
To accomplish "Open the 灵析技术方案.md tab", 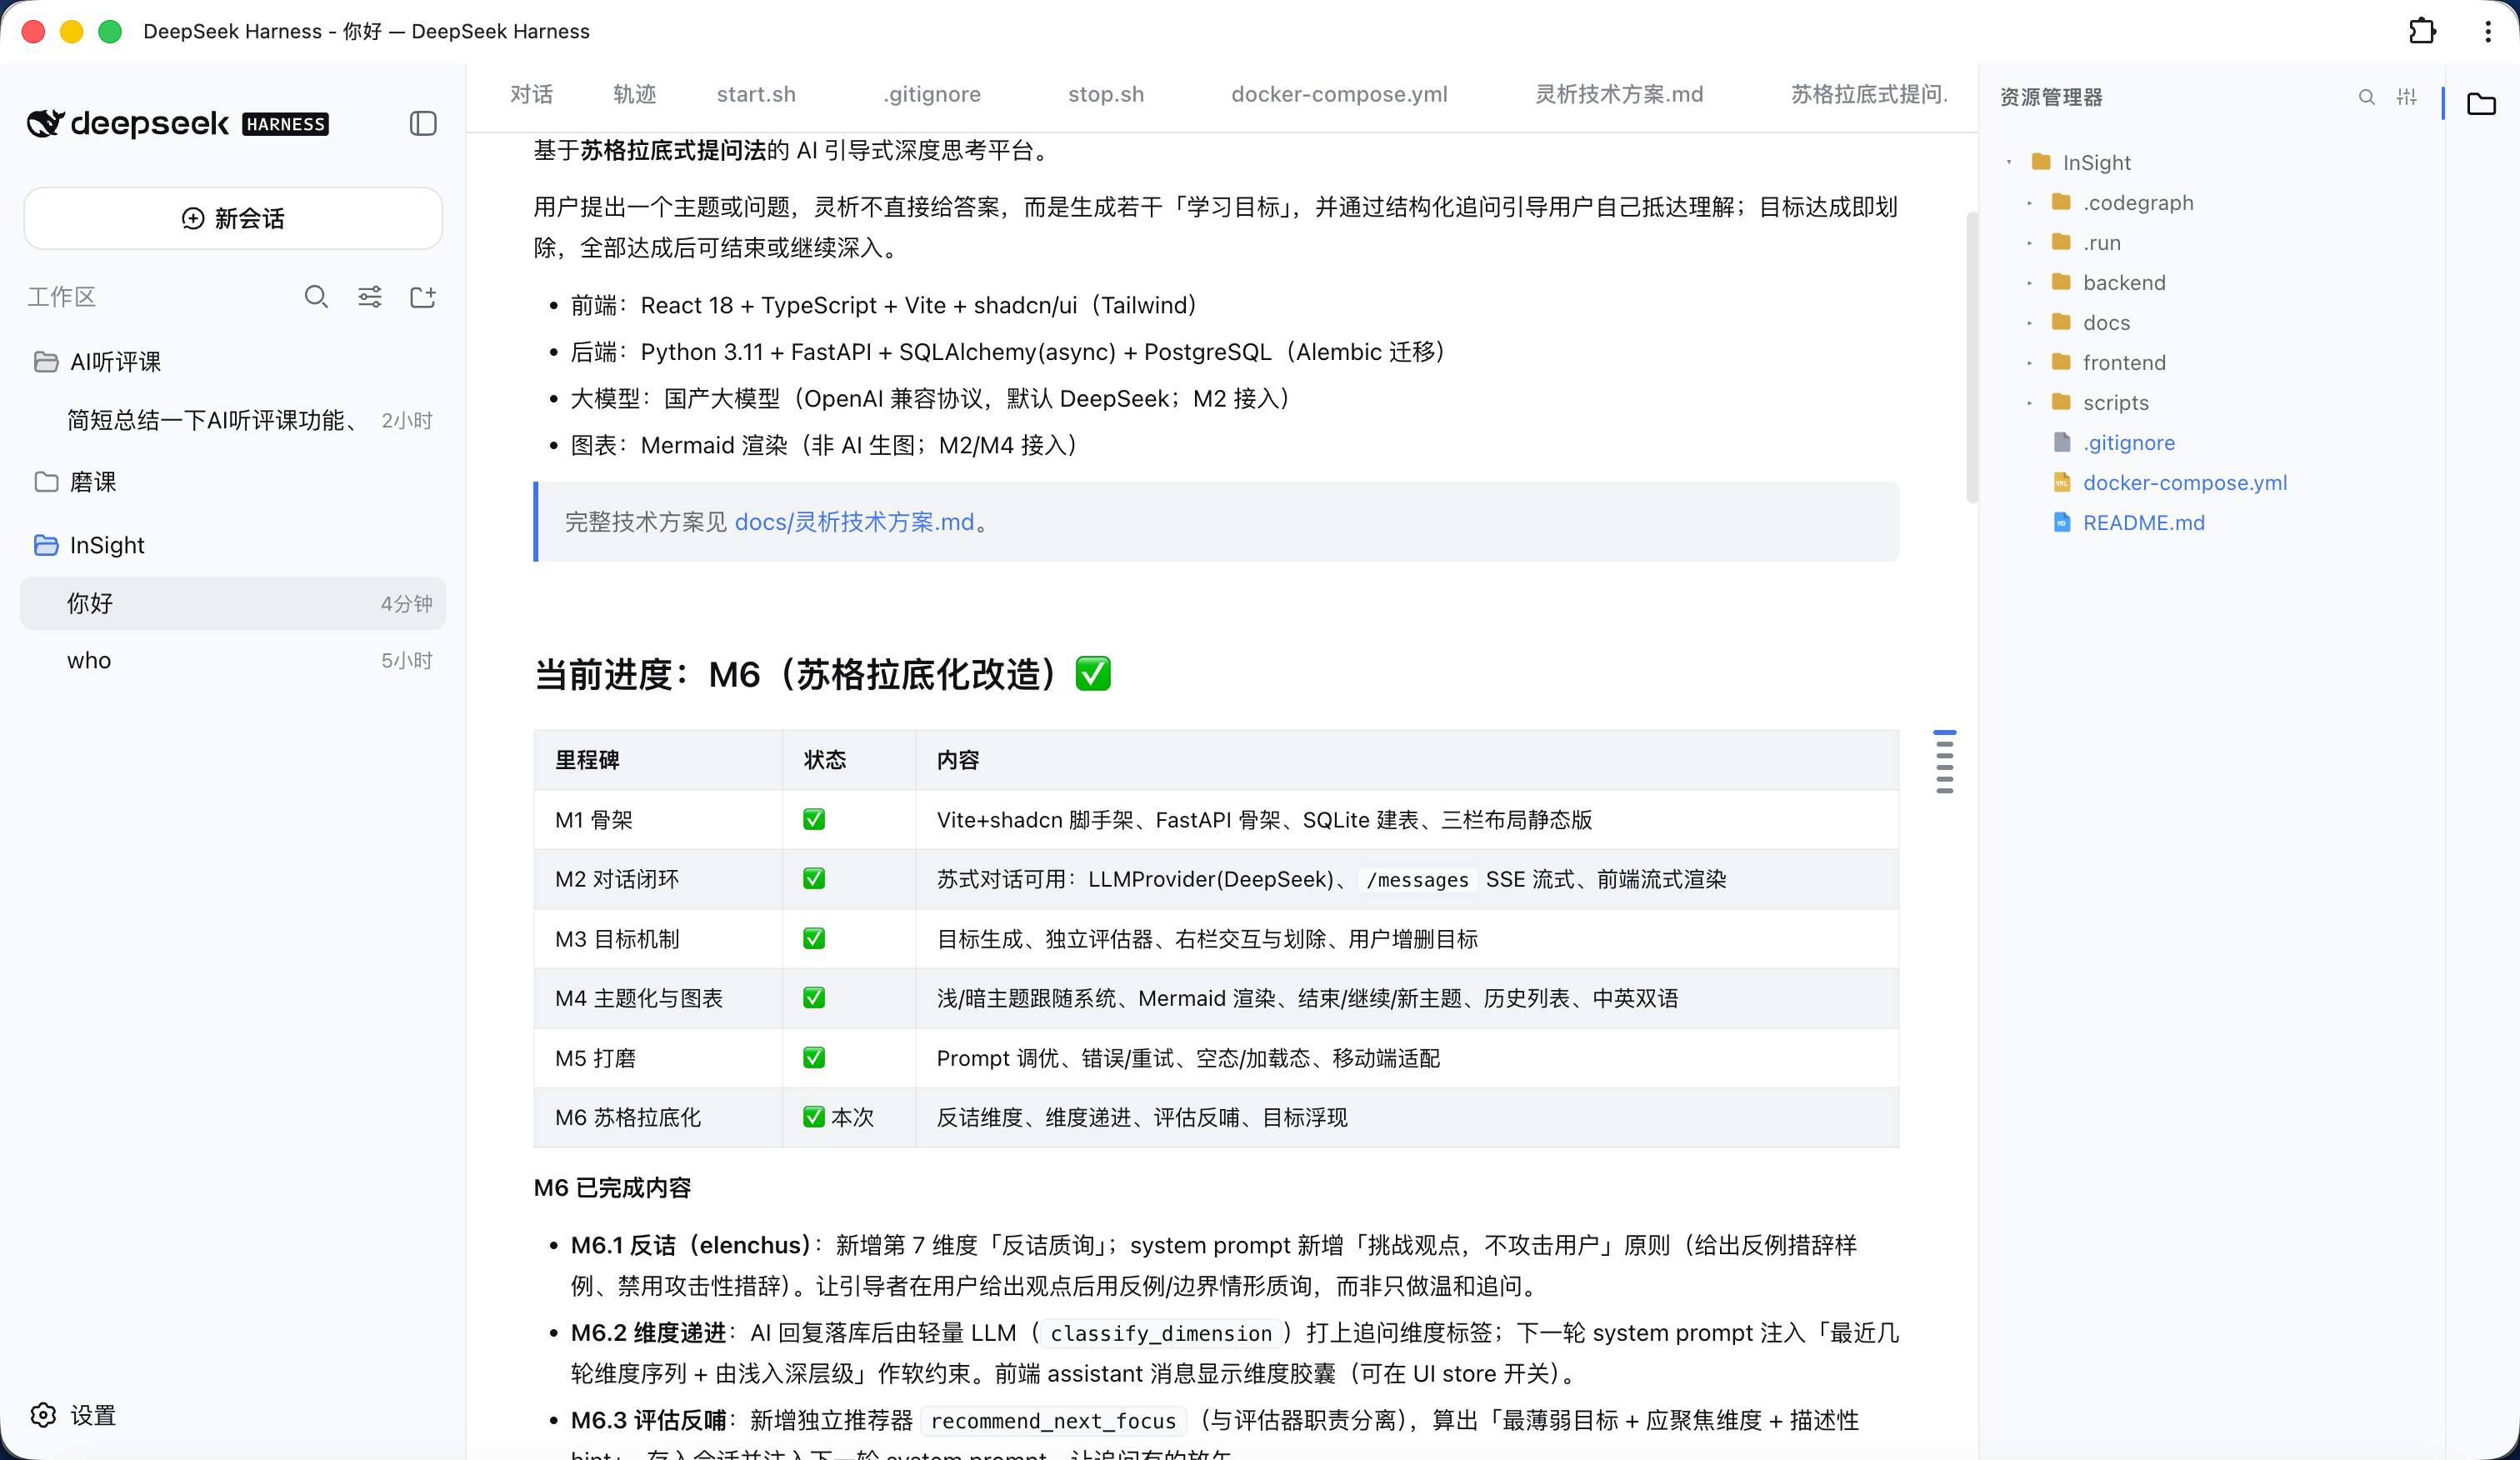I will point(1619,94).
